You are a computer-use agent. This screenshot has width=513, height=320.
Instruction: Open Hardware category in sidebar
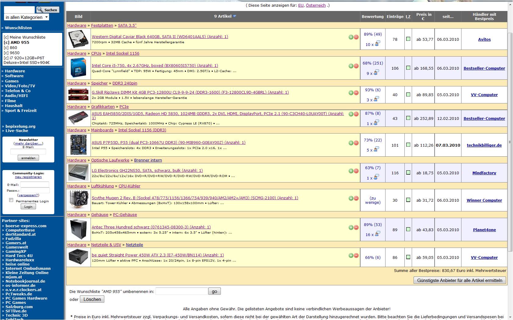point(15,71)
